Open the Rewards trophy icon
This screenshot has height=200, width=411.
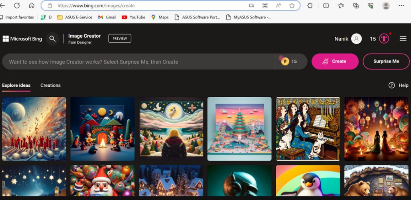tap(384, 39)
